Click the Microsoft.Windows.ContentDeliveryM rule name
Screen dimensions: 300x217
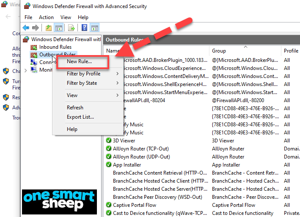click(x=166, y=76)
